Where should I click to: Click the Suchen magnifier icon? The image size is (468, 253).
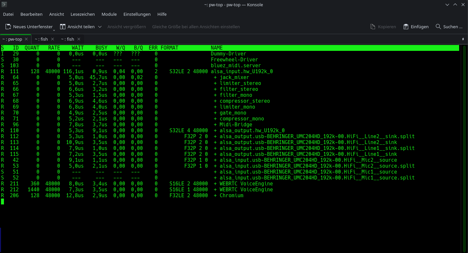pos(438,27)
